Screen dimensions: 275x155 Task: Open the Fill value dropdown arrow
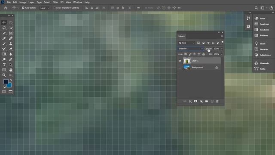click(222, 54)
